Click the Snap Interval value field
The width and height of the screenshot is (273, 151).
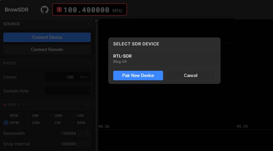[68, 144]
